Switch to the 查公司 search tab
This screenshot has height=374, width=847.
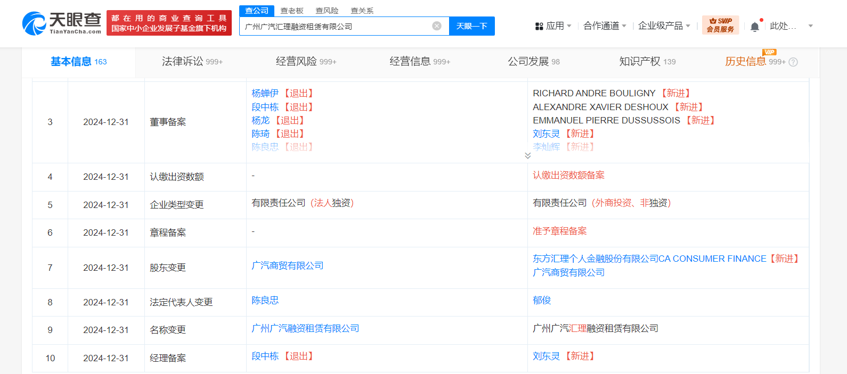point(257,11)
